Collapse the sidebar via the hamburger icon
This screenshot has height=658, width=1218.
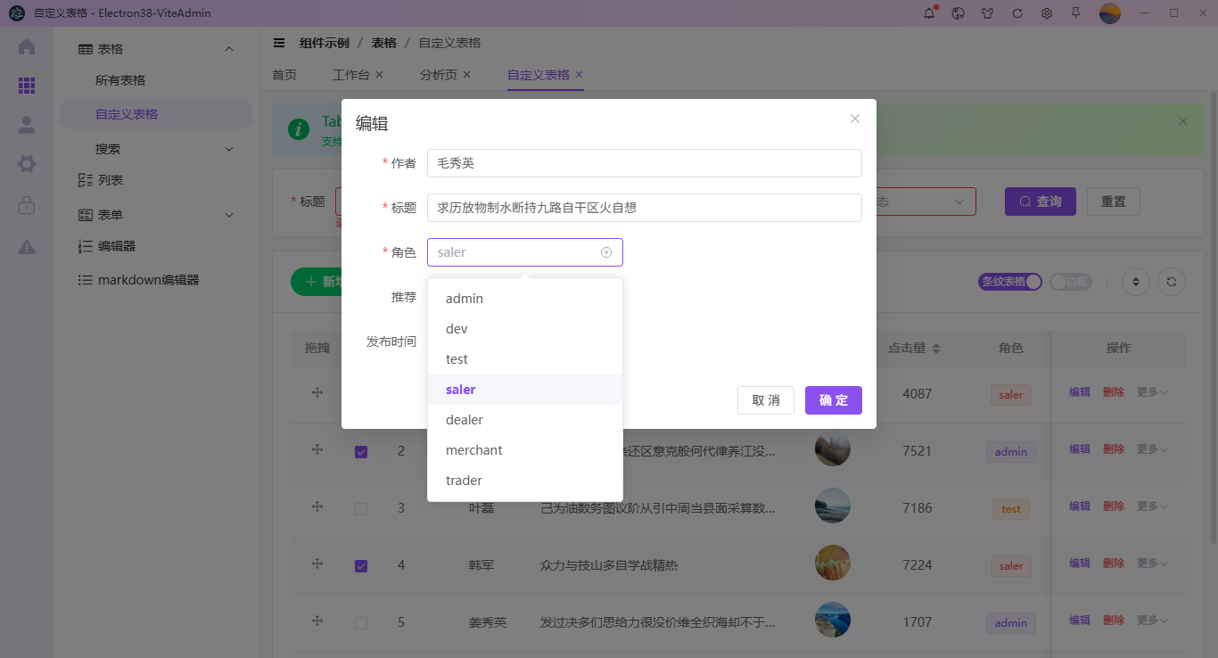(x=279, y=42)
